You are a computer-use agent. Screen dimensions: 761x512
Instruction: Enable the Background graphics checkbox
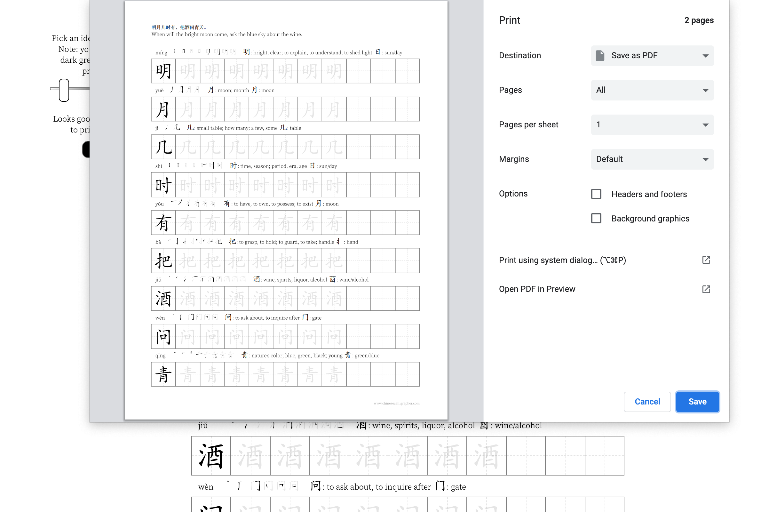tap(596, 218)
